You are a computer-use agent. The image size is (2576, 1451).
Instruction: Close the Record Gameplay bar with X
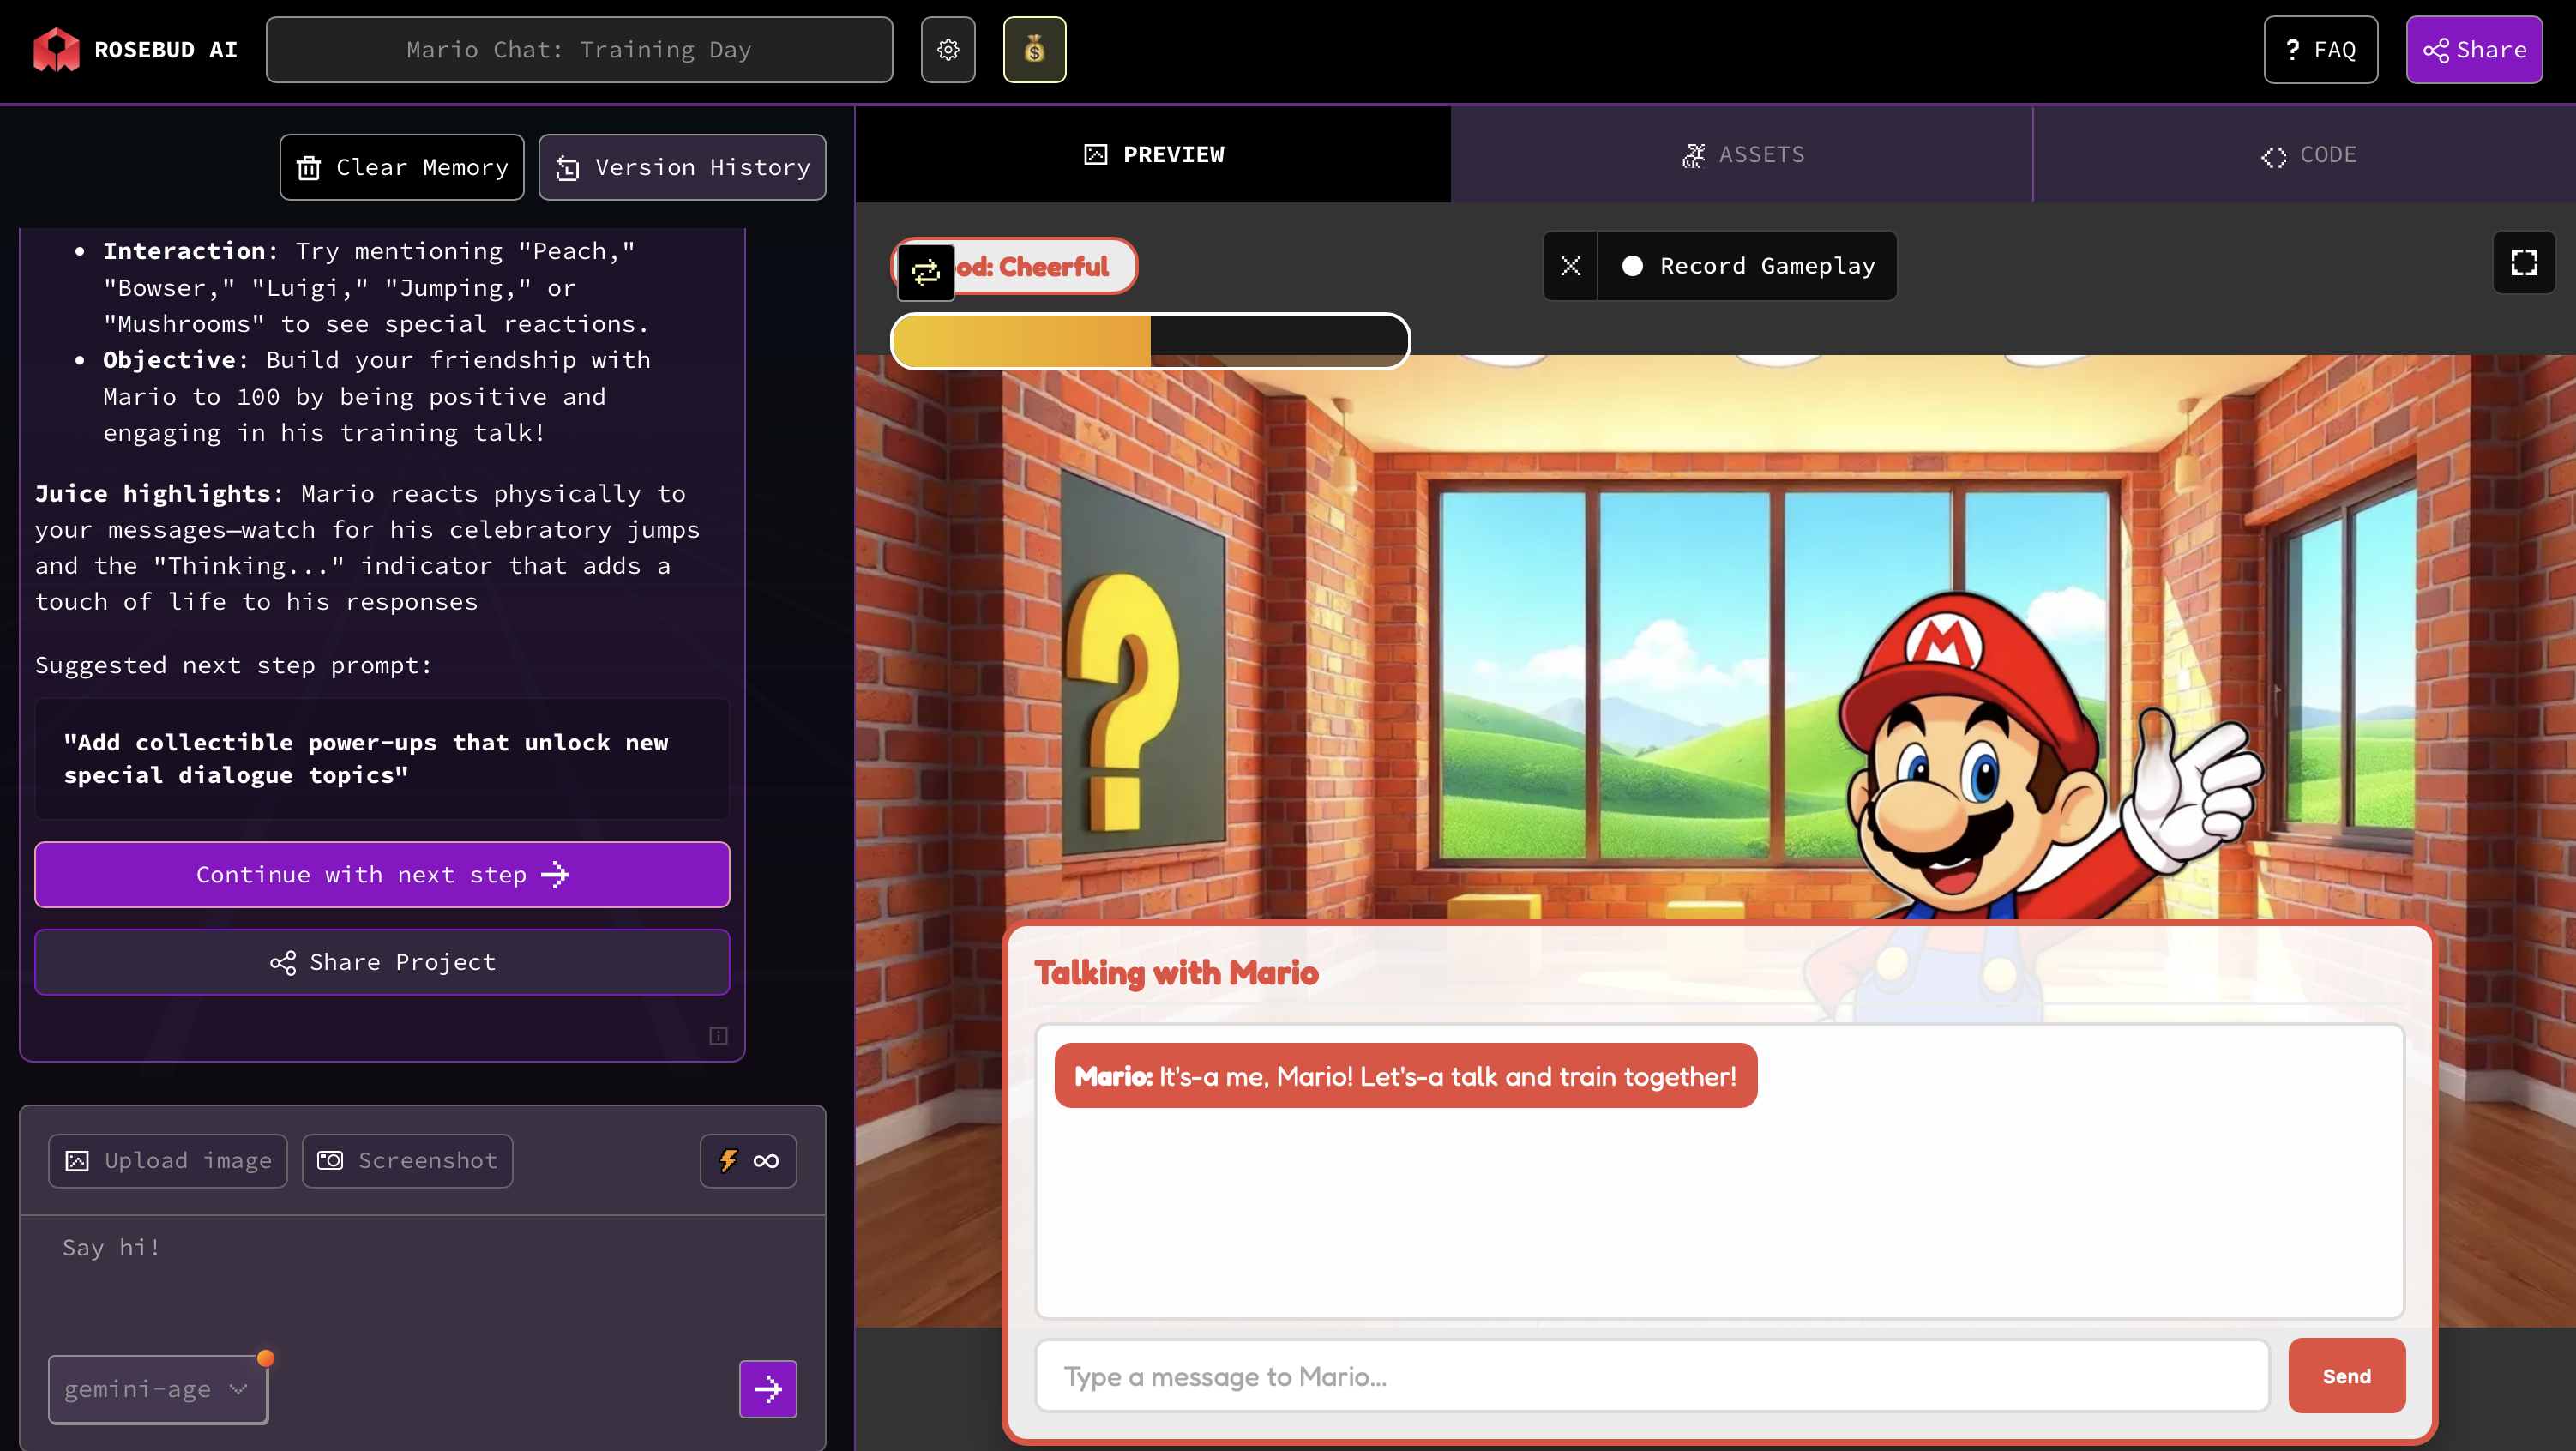pos(1570,266)
